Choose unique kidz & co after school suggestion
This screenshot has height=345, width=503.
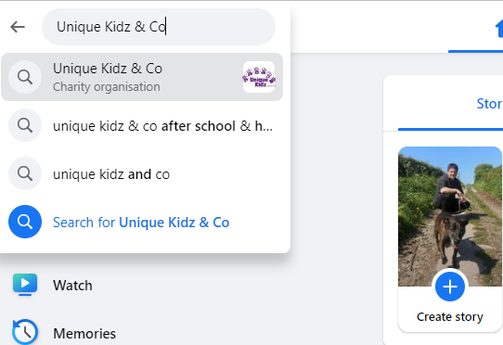pos(142,126)
